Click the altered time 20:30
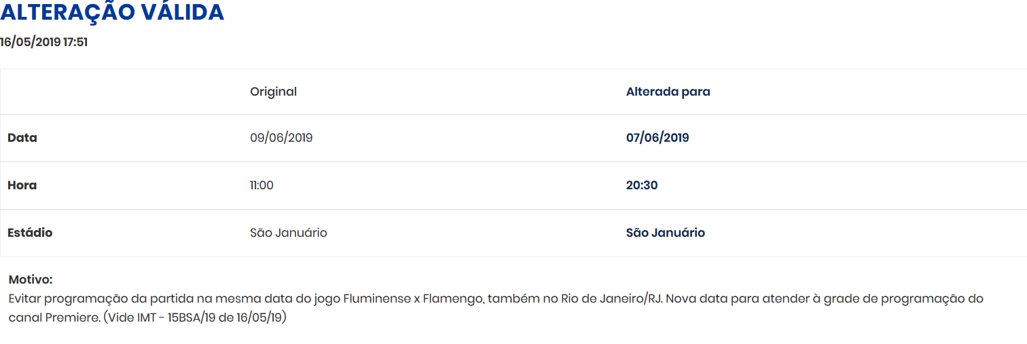The width and height of the screenshot is (1027, 344). pyautogui.click(x=641, y=185)
